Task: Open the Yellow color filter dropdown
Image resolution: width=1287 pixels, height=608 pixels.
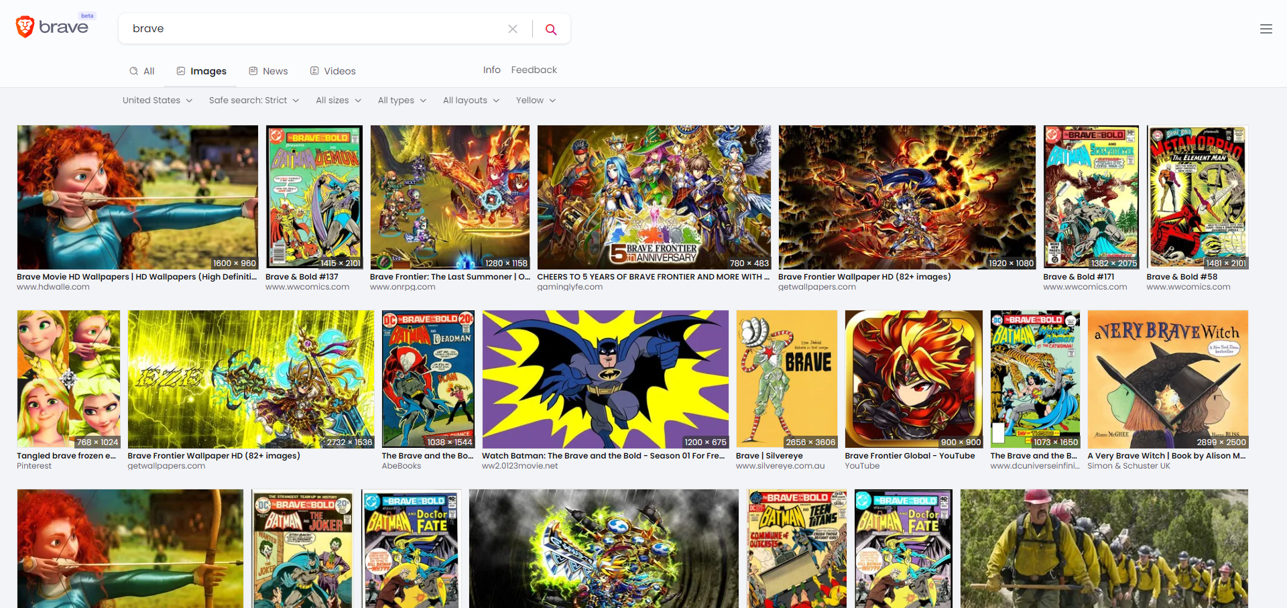Action: point(536,101)
